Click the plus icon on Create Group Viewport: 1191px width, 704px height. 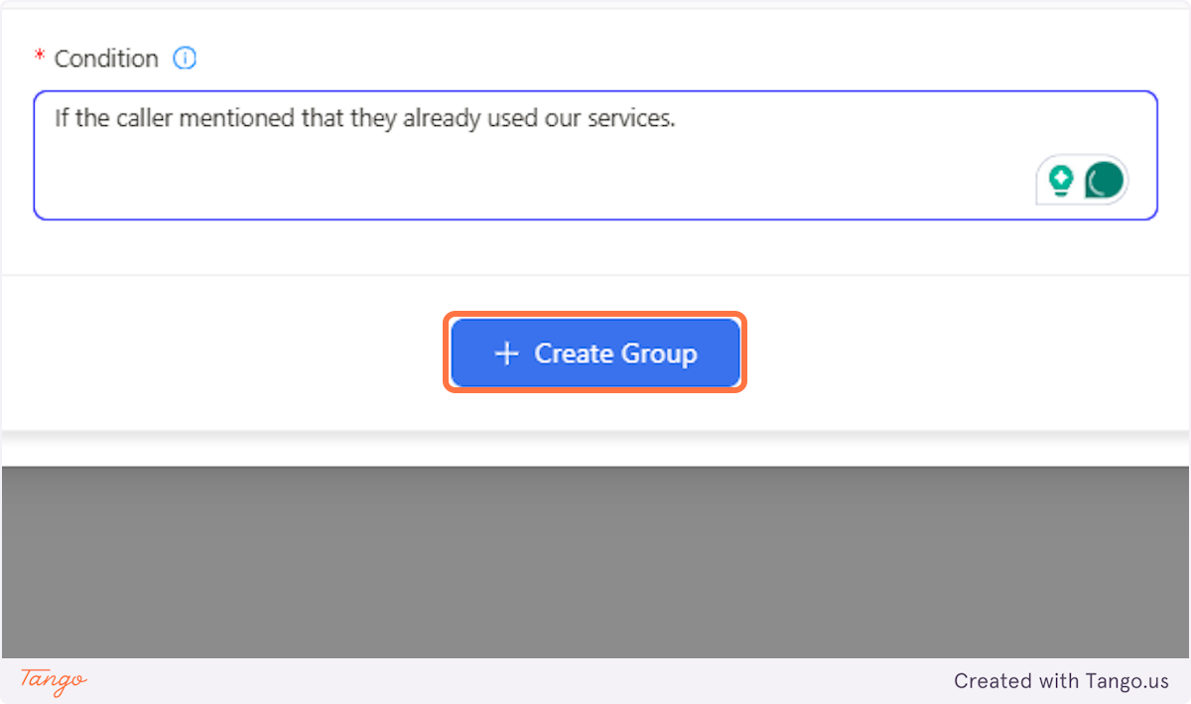[x=508, y=352]
